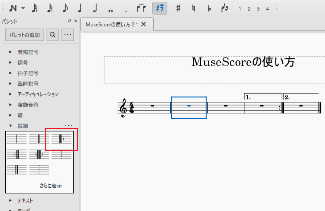Expand the 装飾音符 palette
Screen dimensions: 325x211
point(11,105)
